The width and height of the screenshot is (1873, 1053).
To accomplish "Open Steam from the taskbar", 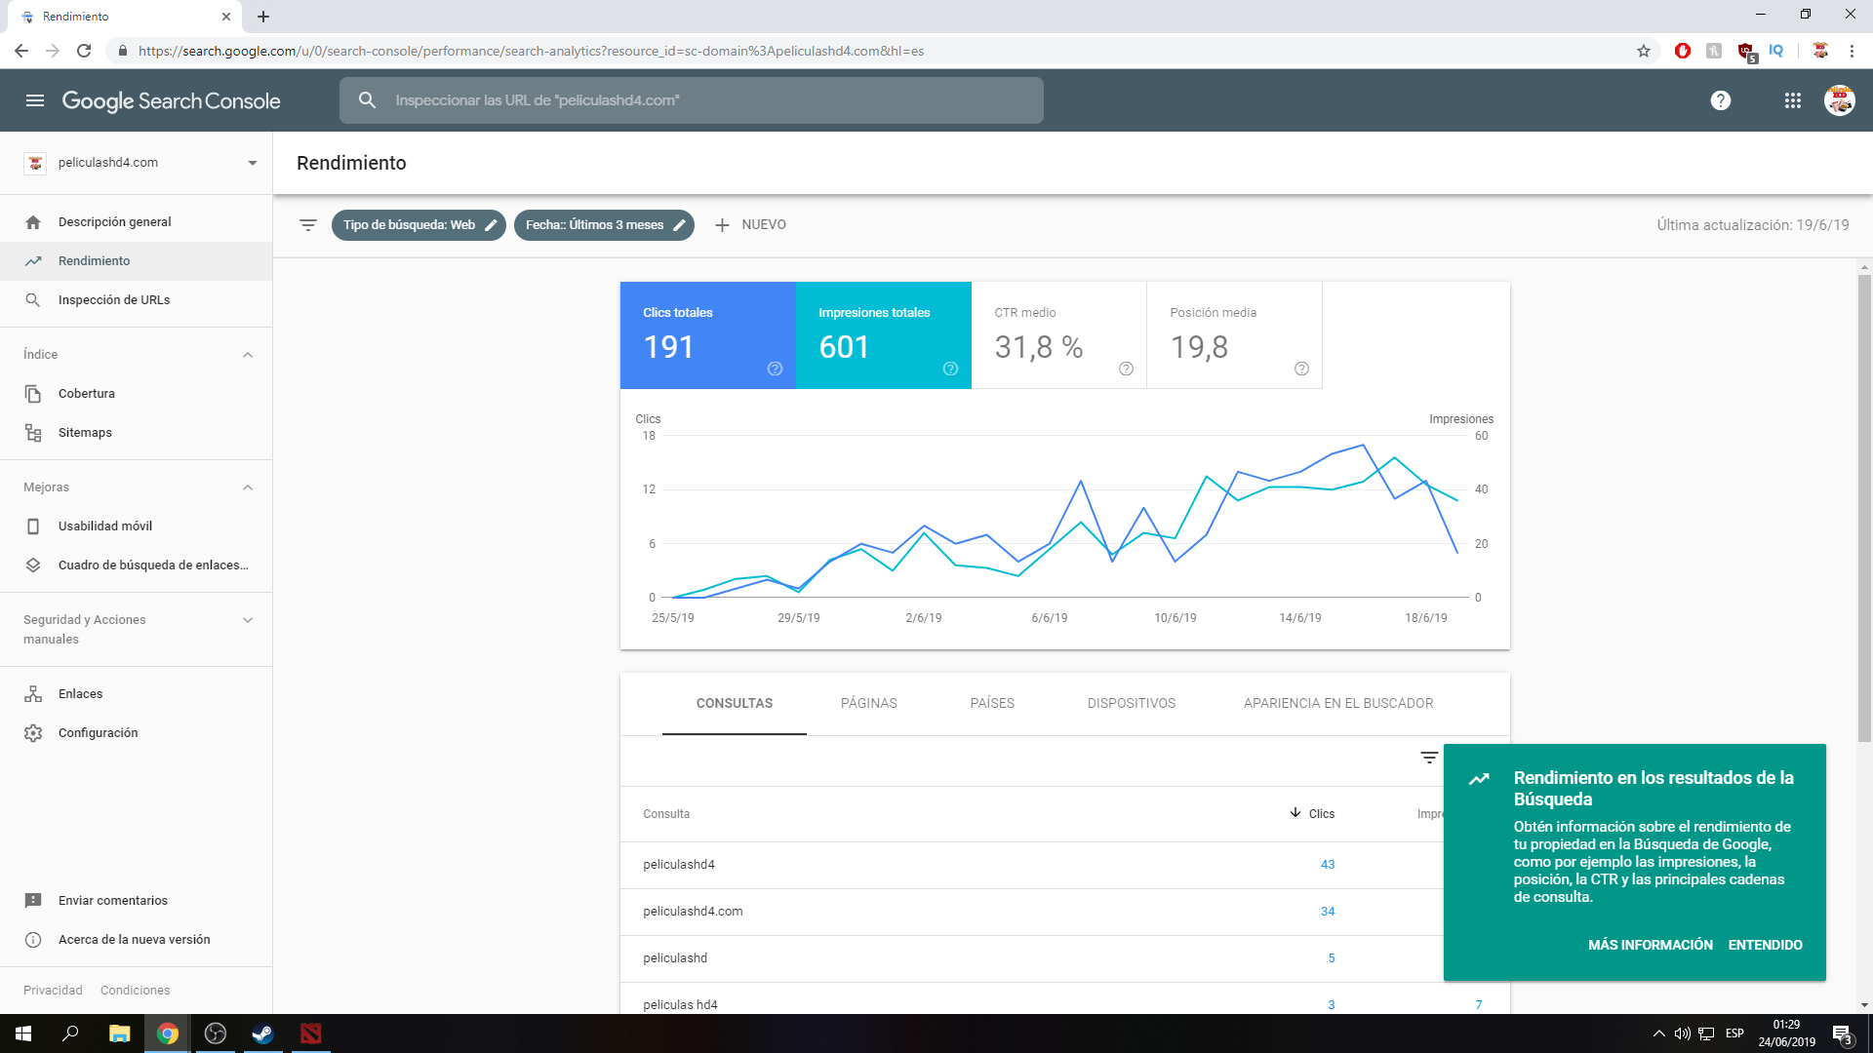I will coord(262,1033).
